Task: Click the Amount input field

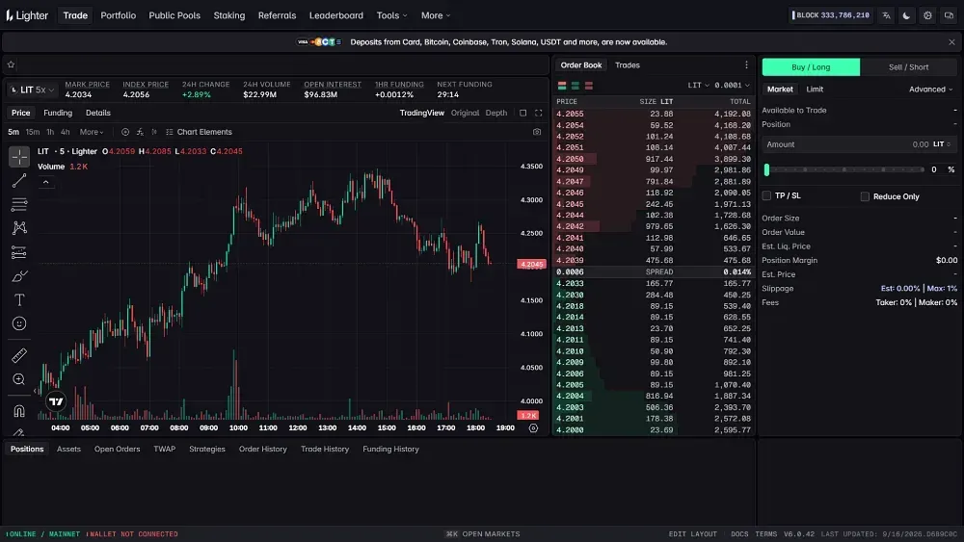Action: 860,144
